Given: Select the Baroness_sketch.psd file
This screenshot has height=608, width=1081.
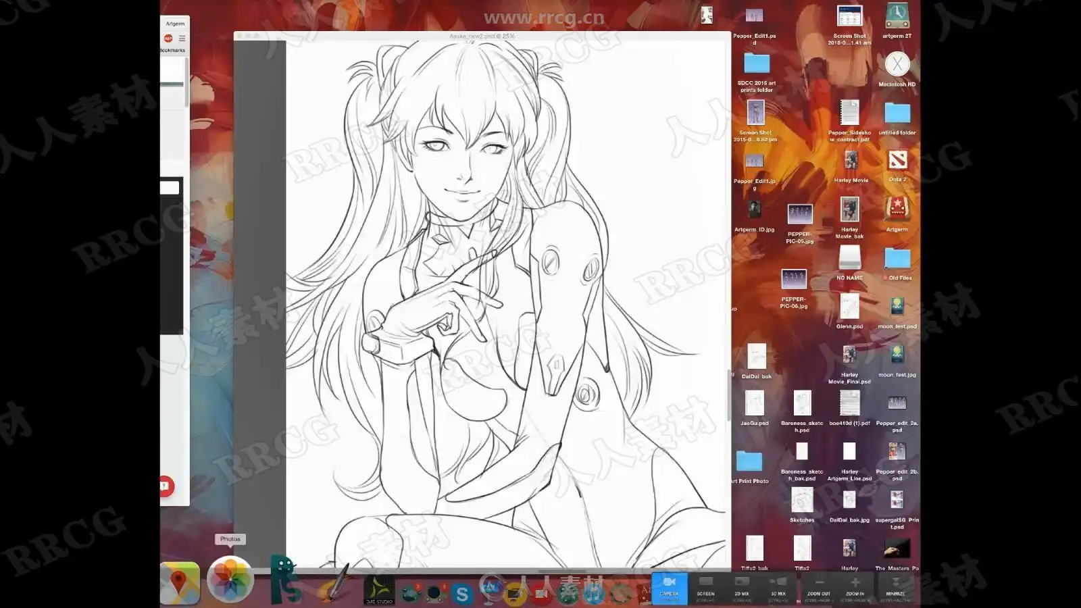Looking at the screenshot, I should (802, 403).
